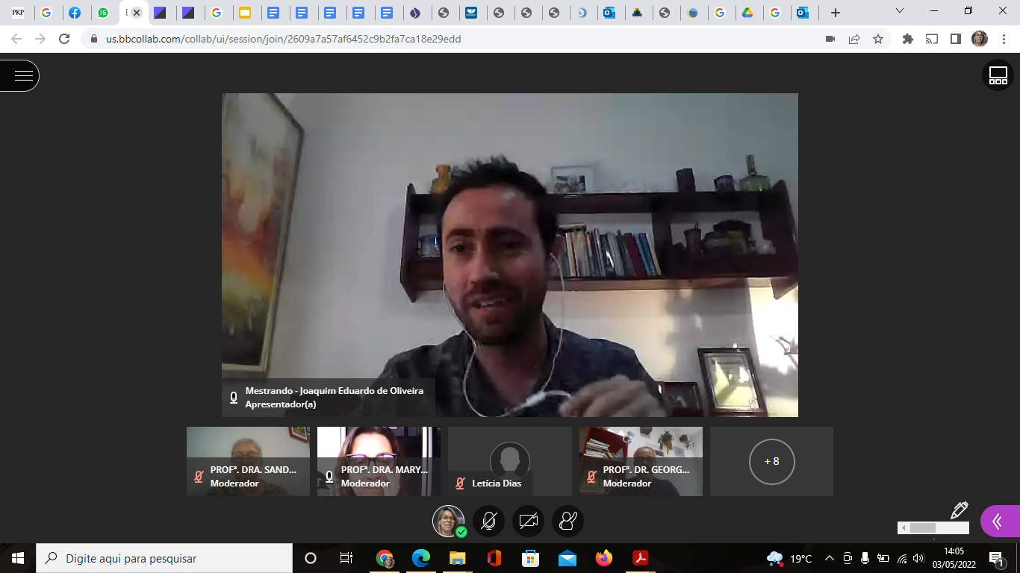
Task: Open battery status tray icon
Action: [883, 558]
